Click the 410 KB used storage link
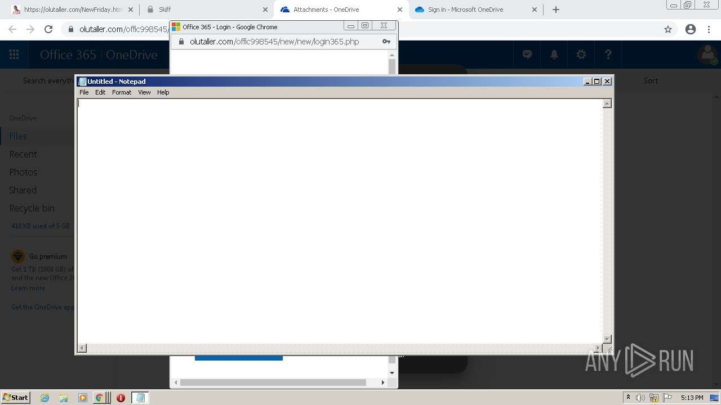This screenshot has width=721, height=405. (41, 226)
